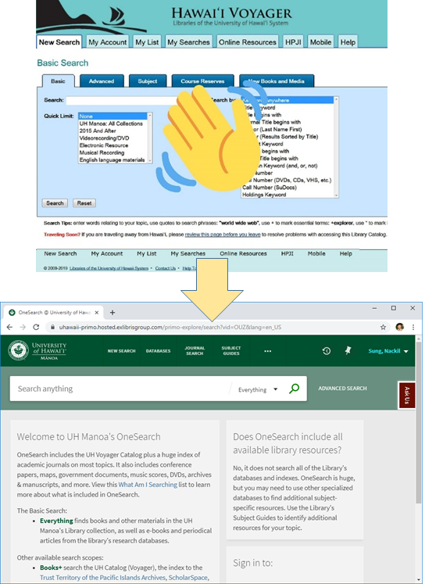Click in the Voyager Search text field
The image size is (425, 584).
(x=122, y=100)
